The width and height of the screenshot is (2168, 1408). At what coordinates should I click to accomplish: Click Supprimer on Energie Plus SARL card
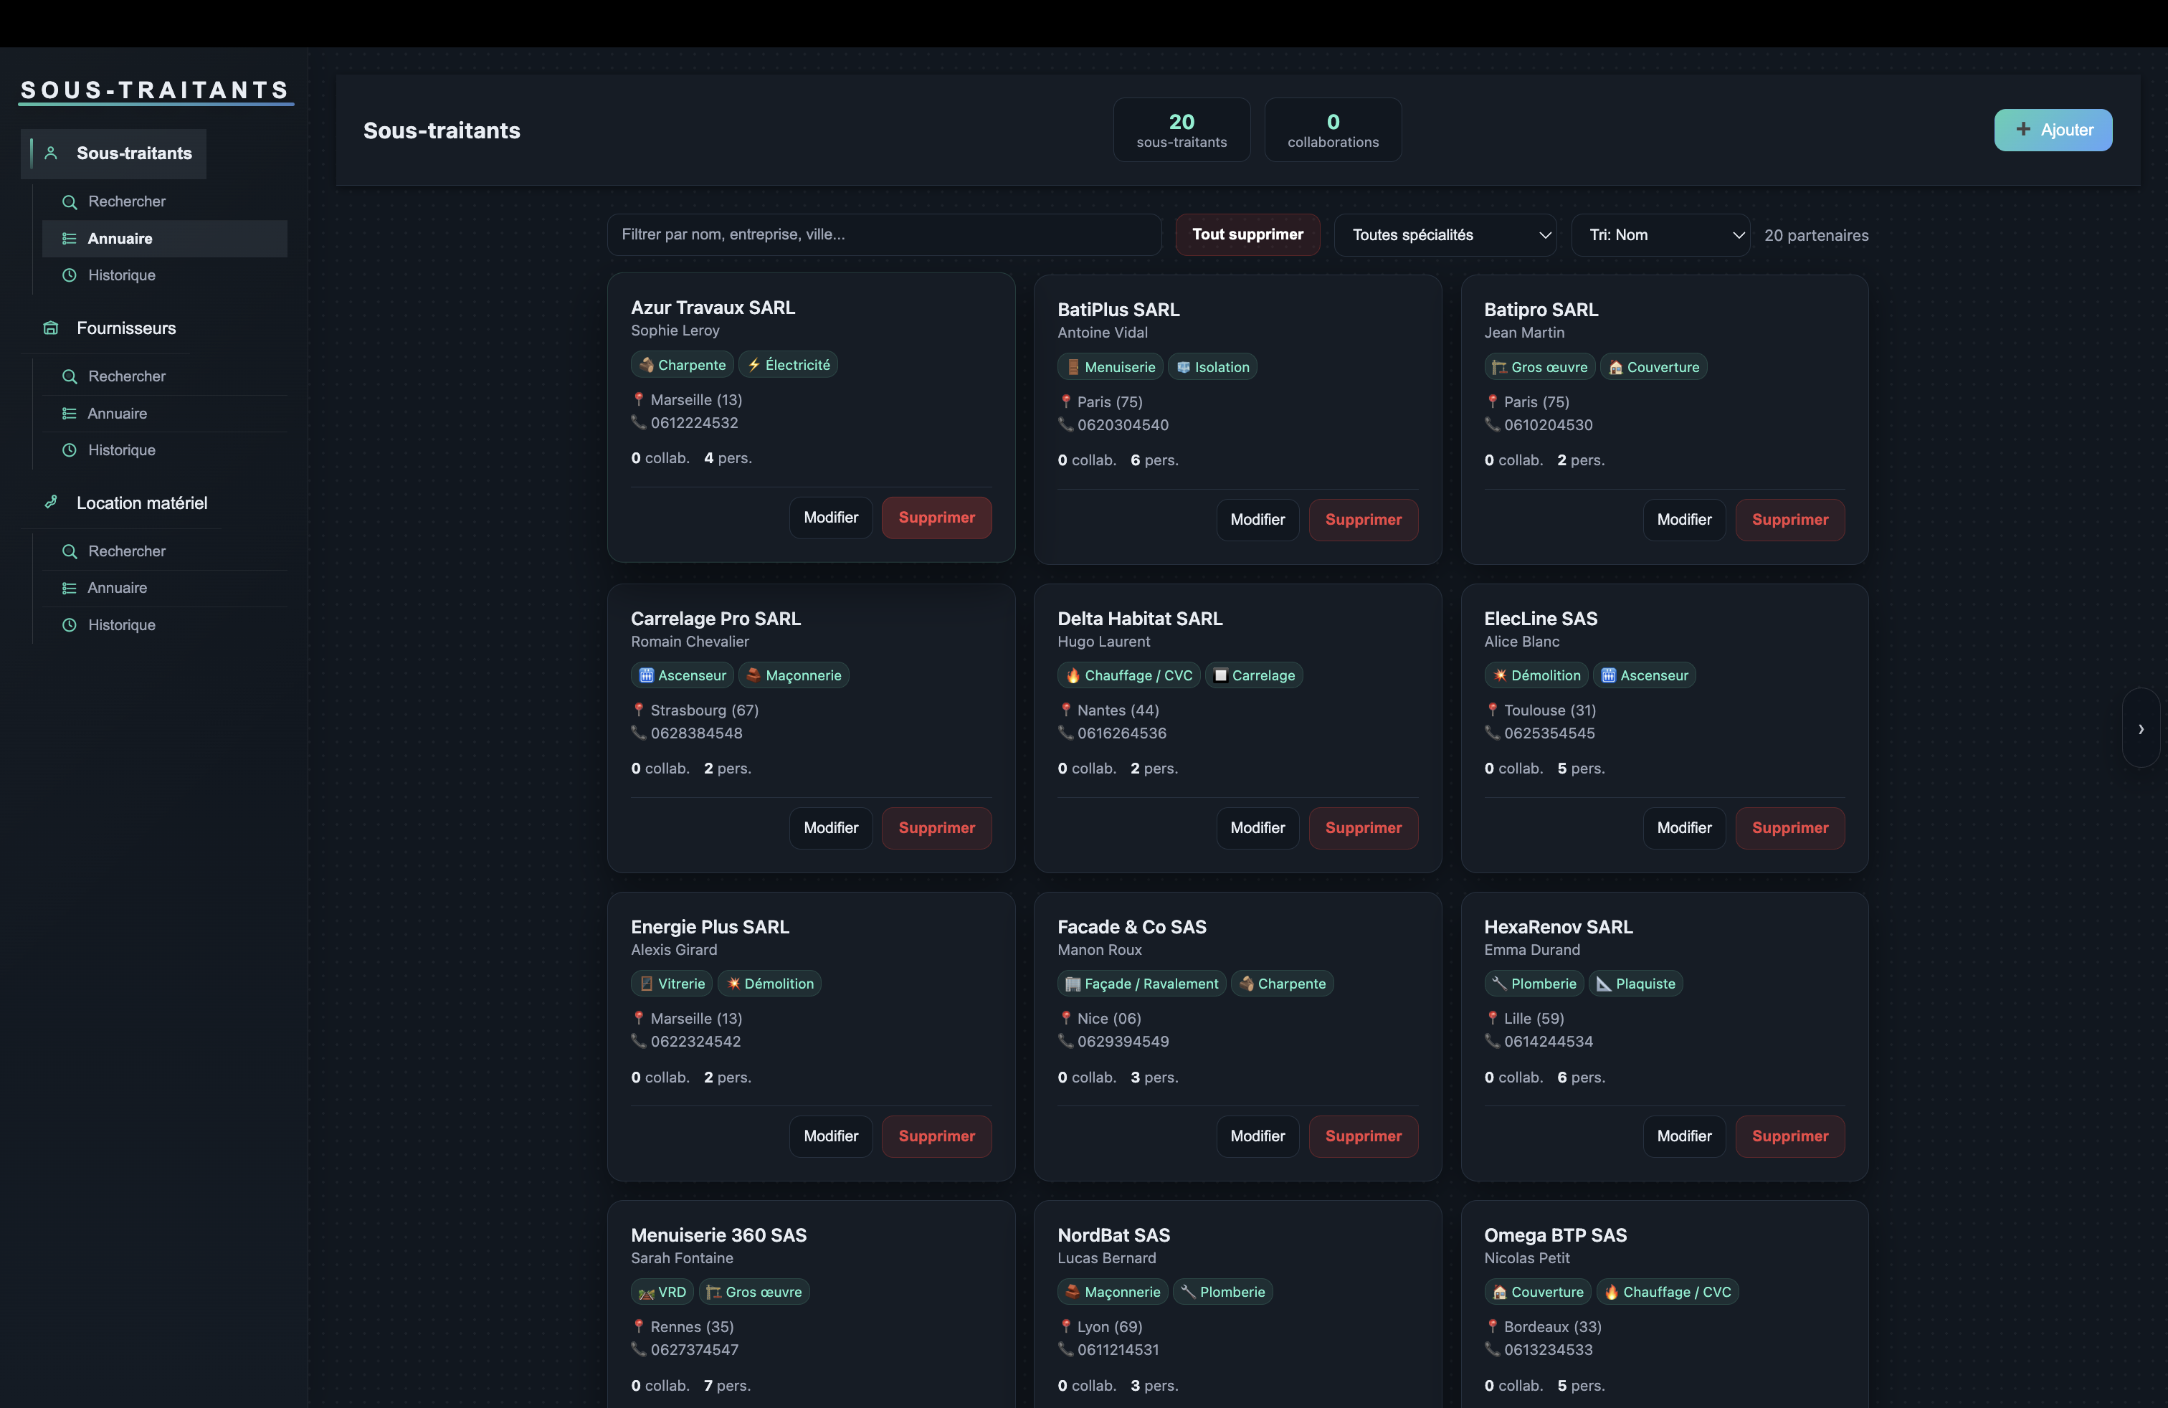[x=936, y=1136]
